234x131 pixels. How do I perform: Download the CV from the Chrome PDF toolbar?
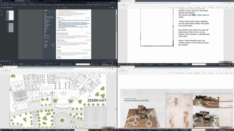point(110,8)
